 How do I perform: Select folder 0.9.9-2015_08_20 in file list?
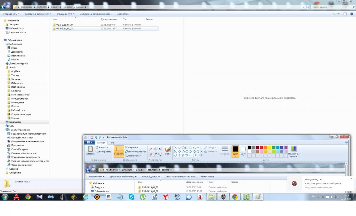tap(64, 25)
